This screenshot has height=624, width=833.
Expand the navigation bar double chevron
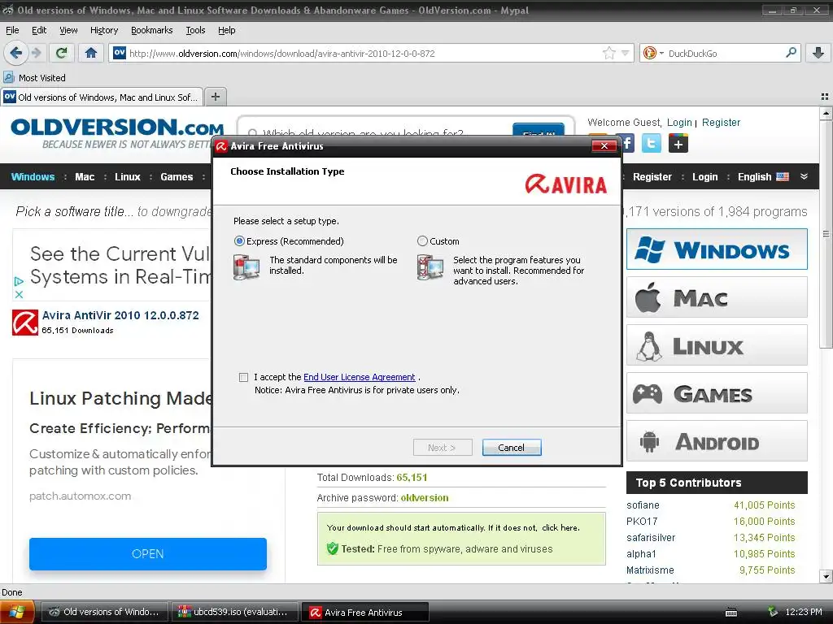pos(804,176)
